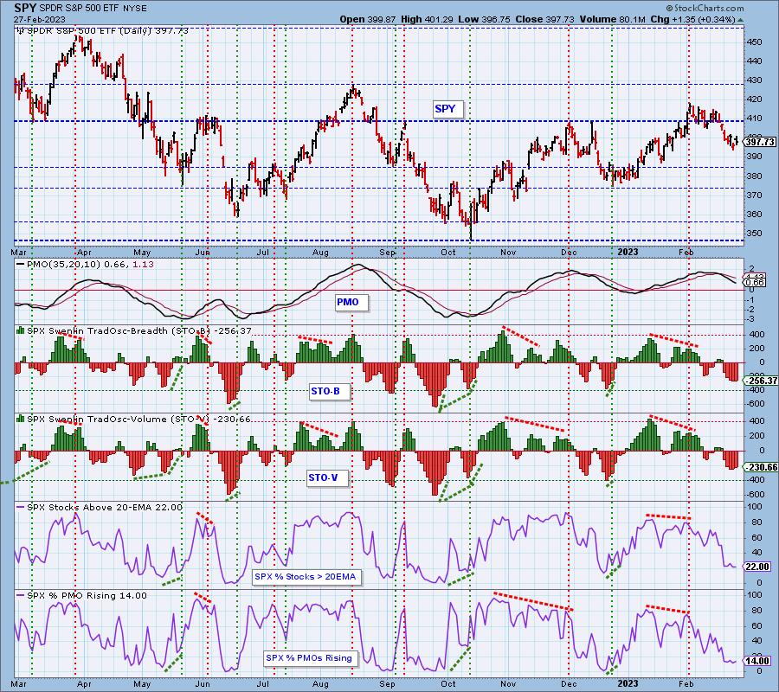The height and width of the screenshot is (692, 779).
Task: Click the Dec label on the bottom date axis
Action: (x=569, y=684)
